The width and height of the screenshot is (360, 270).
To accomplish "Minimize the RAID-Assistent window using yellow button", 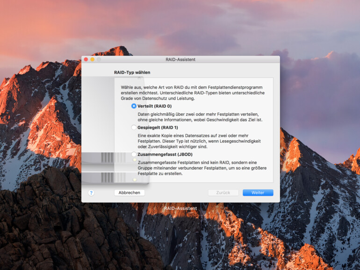I will 92,59.
